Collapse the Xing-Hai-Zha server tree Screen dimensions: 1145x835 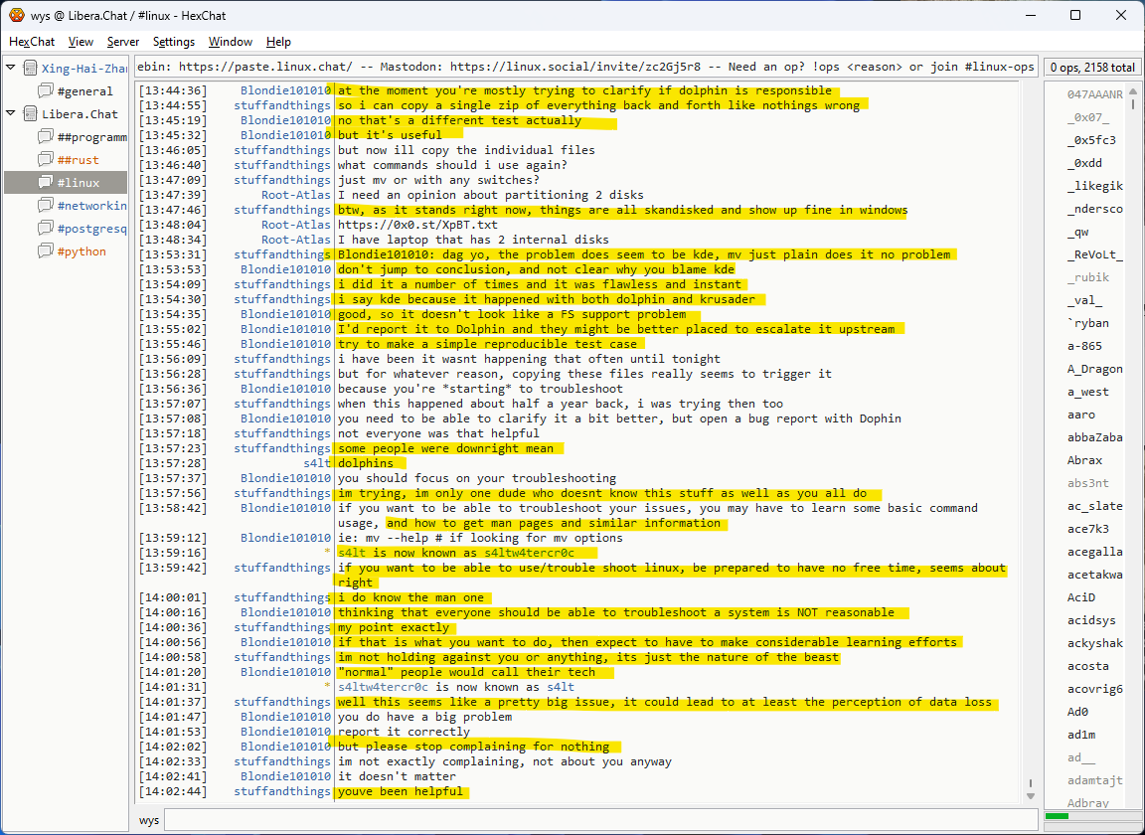point(11,68)
